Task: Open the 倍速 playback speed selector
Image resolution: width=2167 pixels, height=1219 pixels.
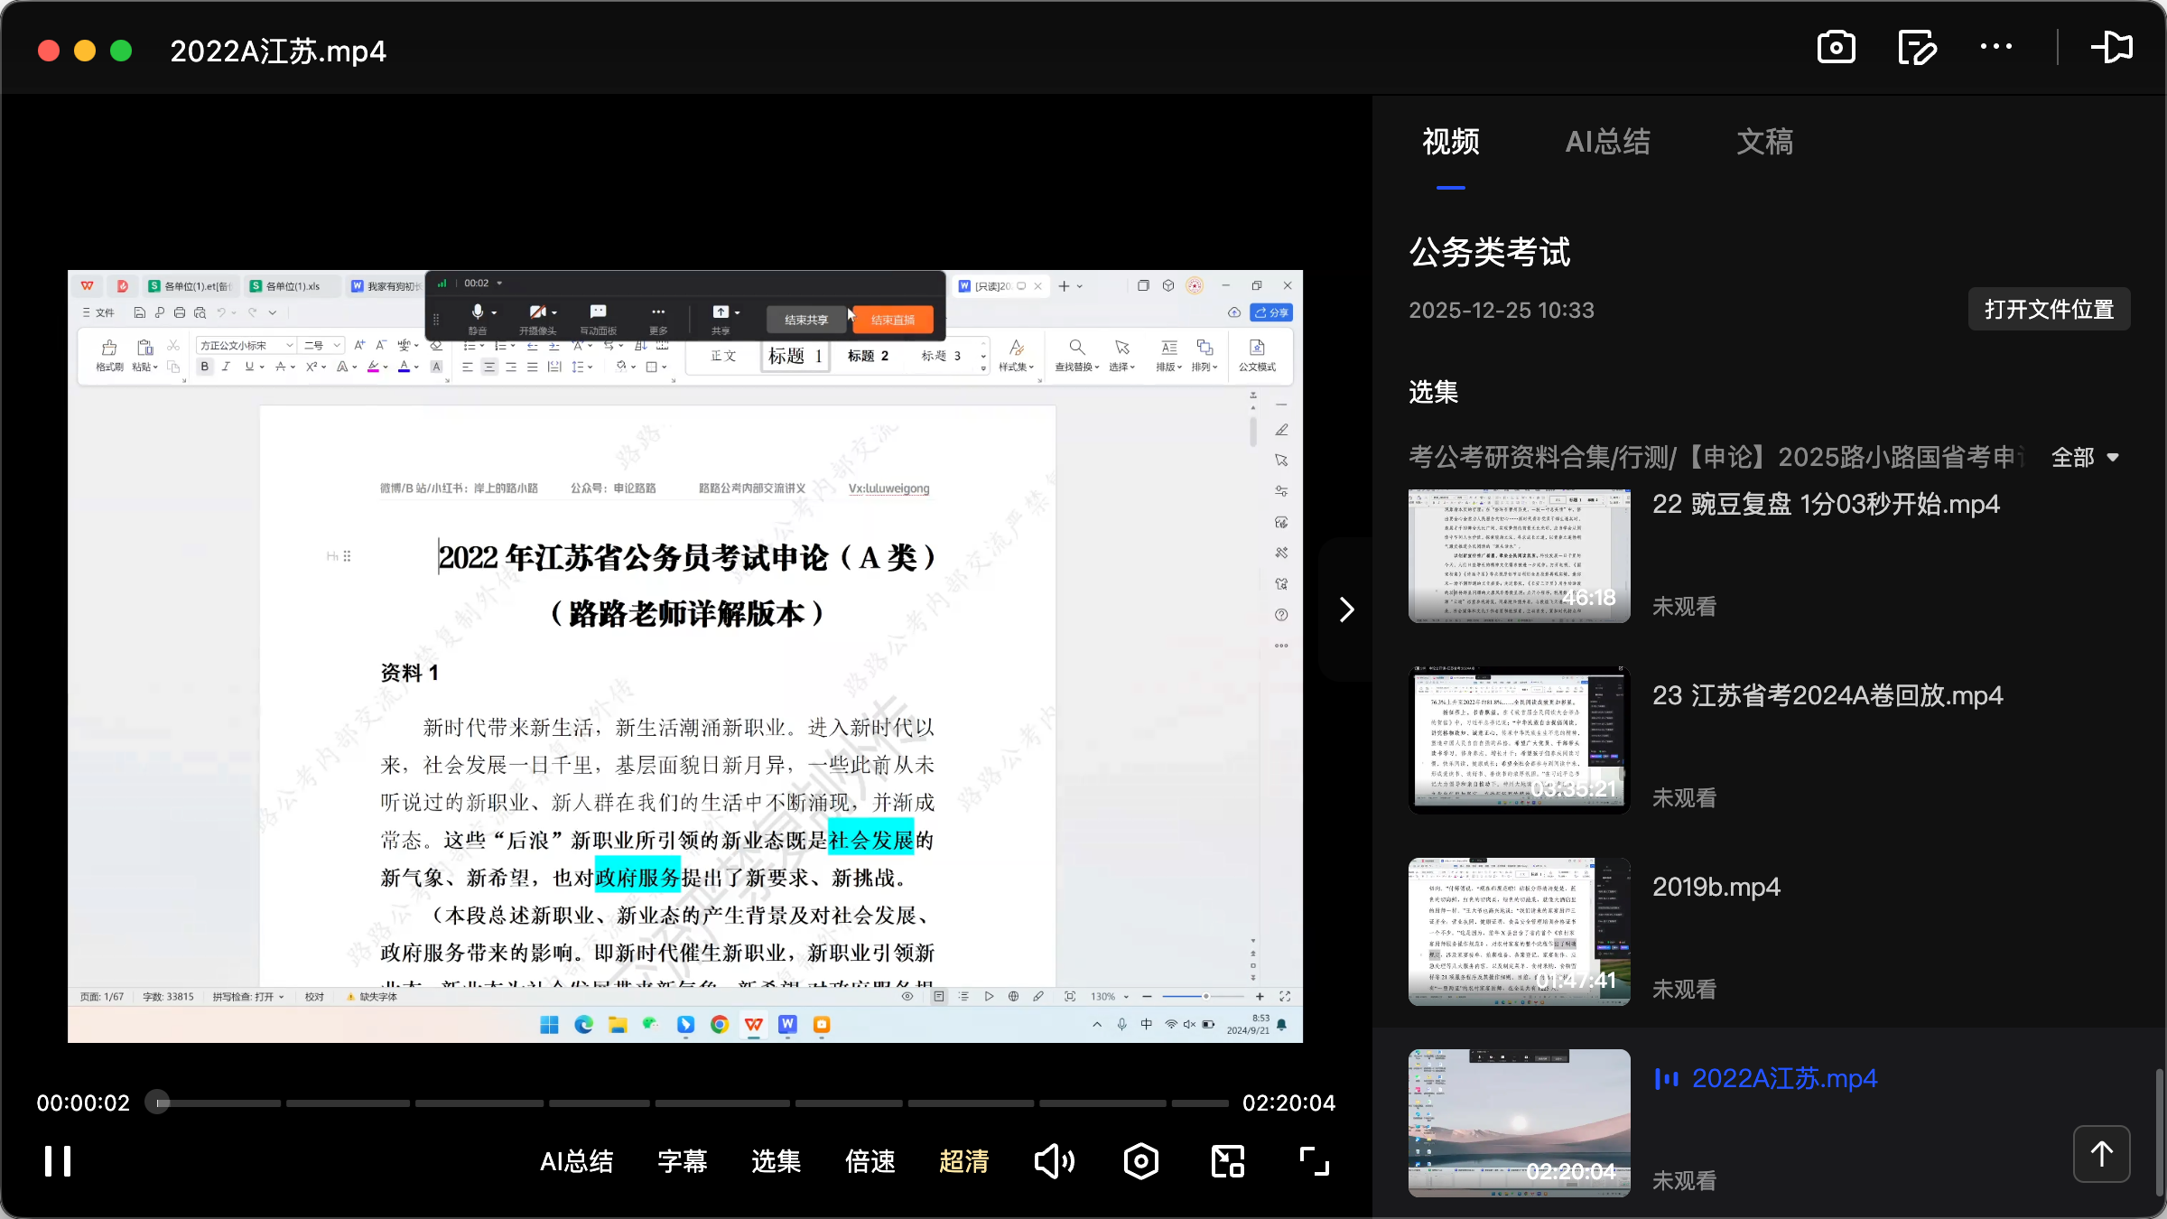Action: coord(870,1162)
